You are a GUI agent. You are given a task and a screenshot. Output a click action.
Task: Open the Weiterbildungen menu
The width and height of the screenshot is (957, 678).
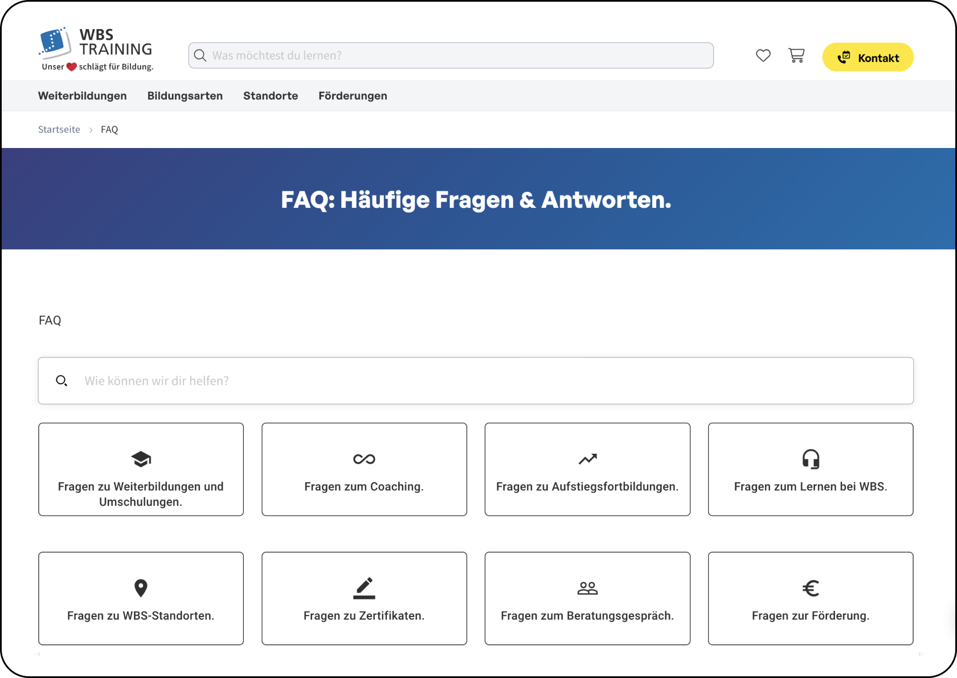coord(83,96)
